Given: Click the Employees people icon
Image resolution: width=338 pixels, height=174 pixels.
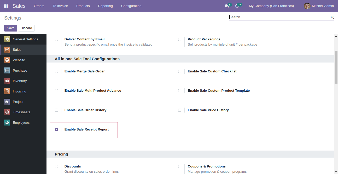Looking at the screenshot, I should tap(7, 123).
